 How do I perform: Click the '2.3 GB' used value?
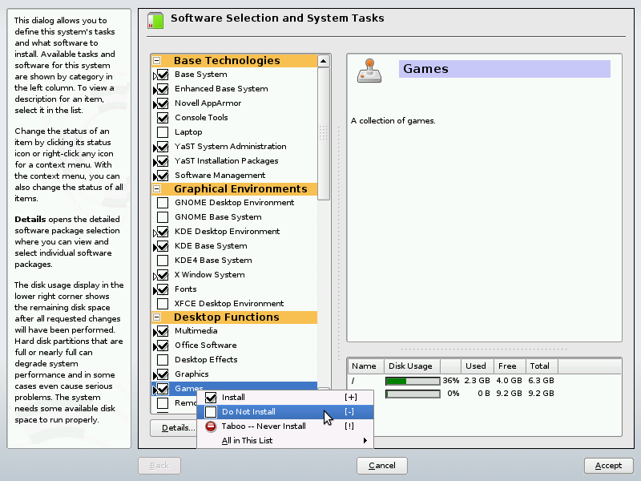[477, 381]
